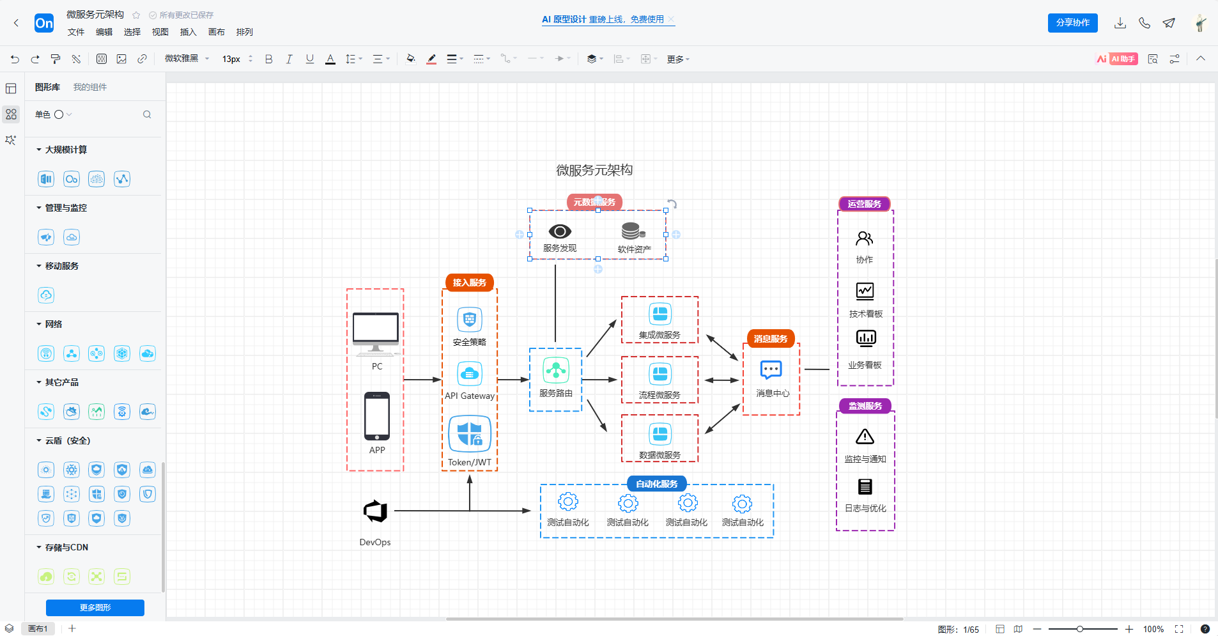This screenshot has width=1218, height=636.
Task: Select the format painter tool
Action: coord(56,59)
